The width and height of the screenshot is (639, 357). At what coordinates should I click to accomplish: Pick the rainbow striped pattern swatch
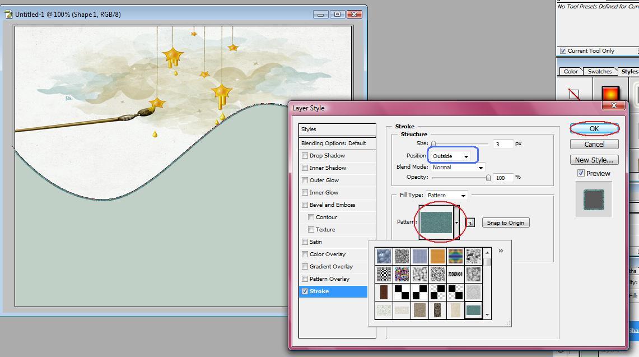[455, 256]
